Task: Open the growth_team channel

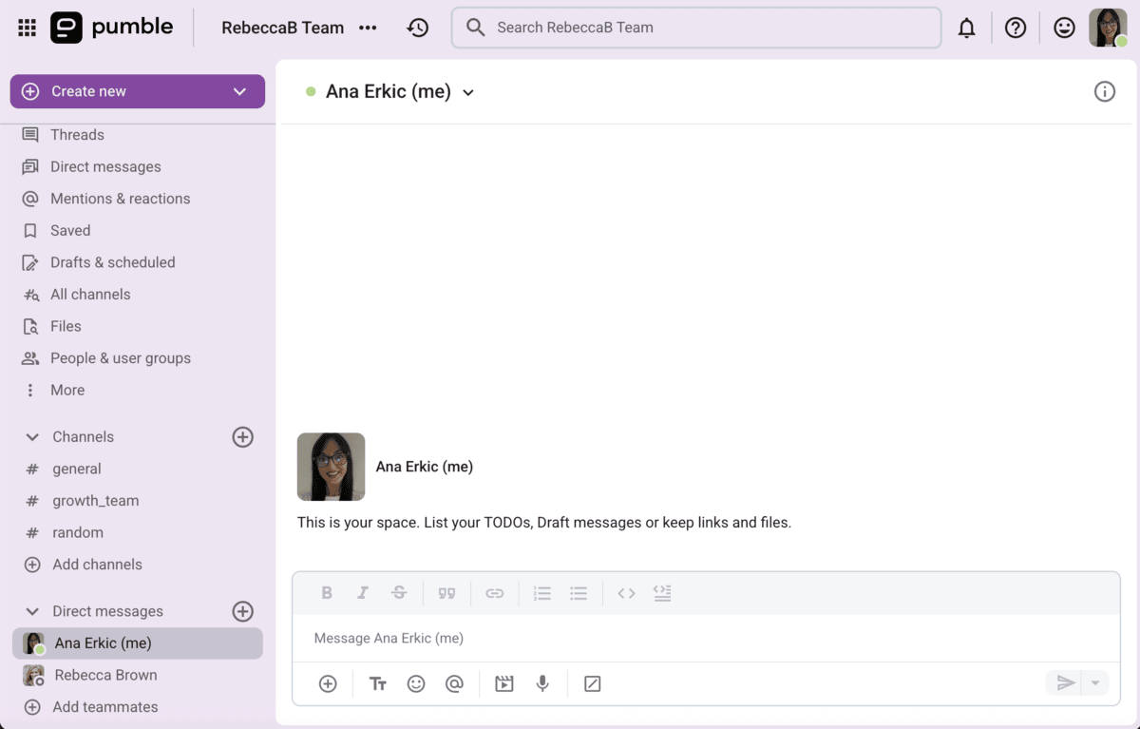Action: tap(95, 501)
